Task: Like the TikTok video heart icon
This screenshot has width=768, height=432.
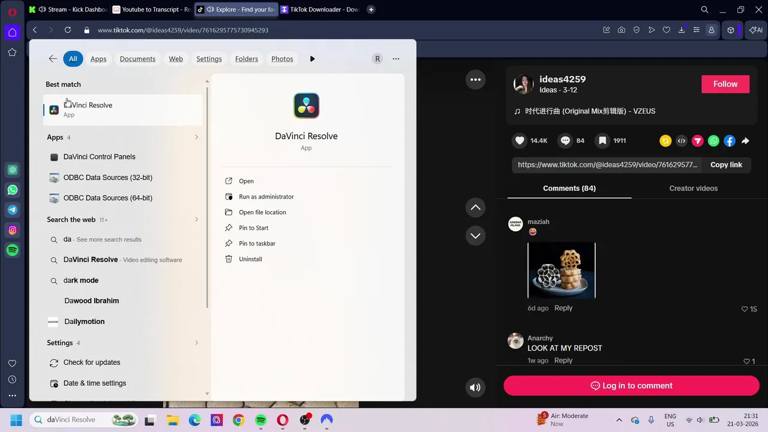Action: pos(520,140)
